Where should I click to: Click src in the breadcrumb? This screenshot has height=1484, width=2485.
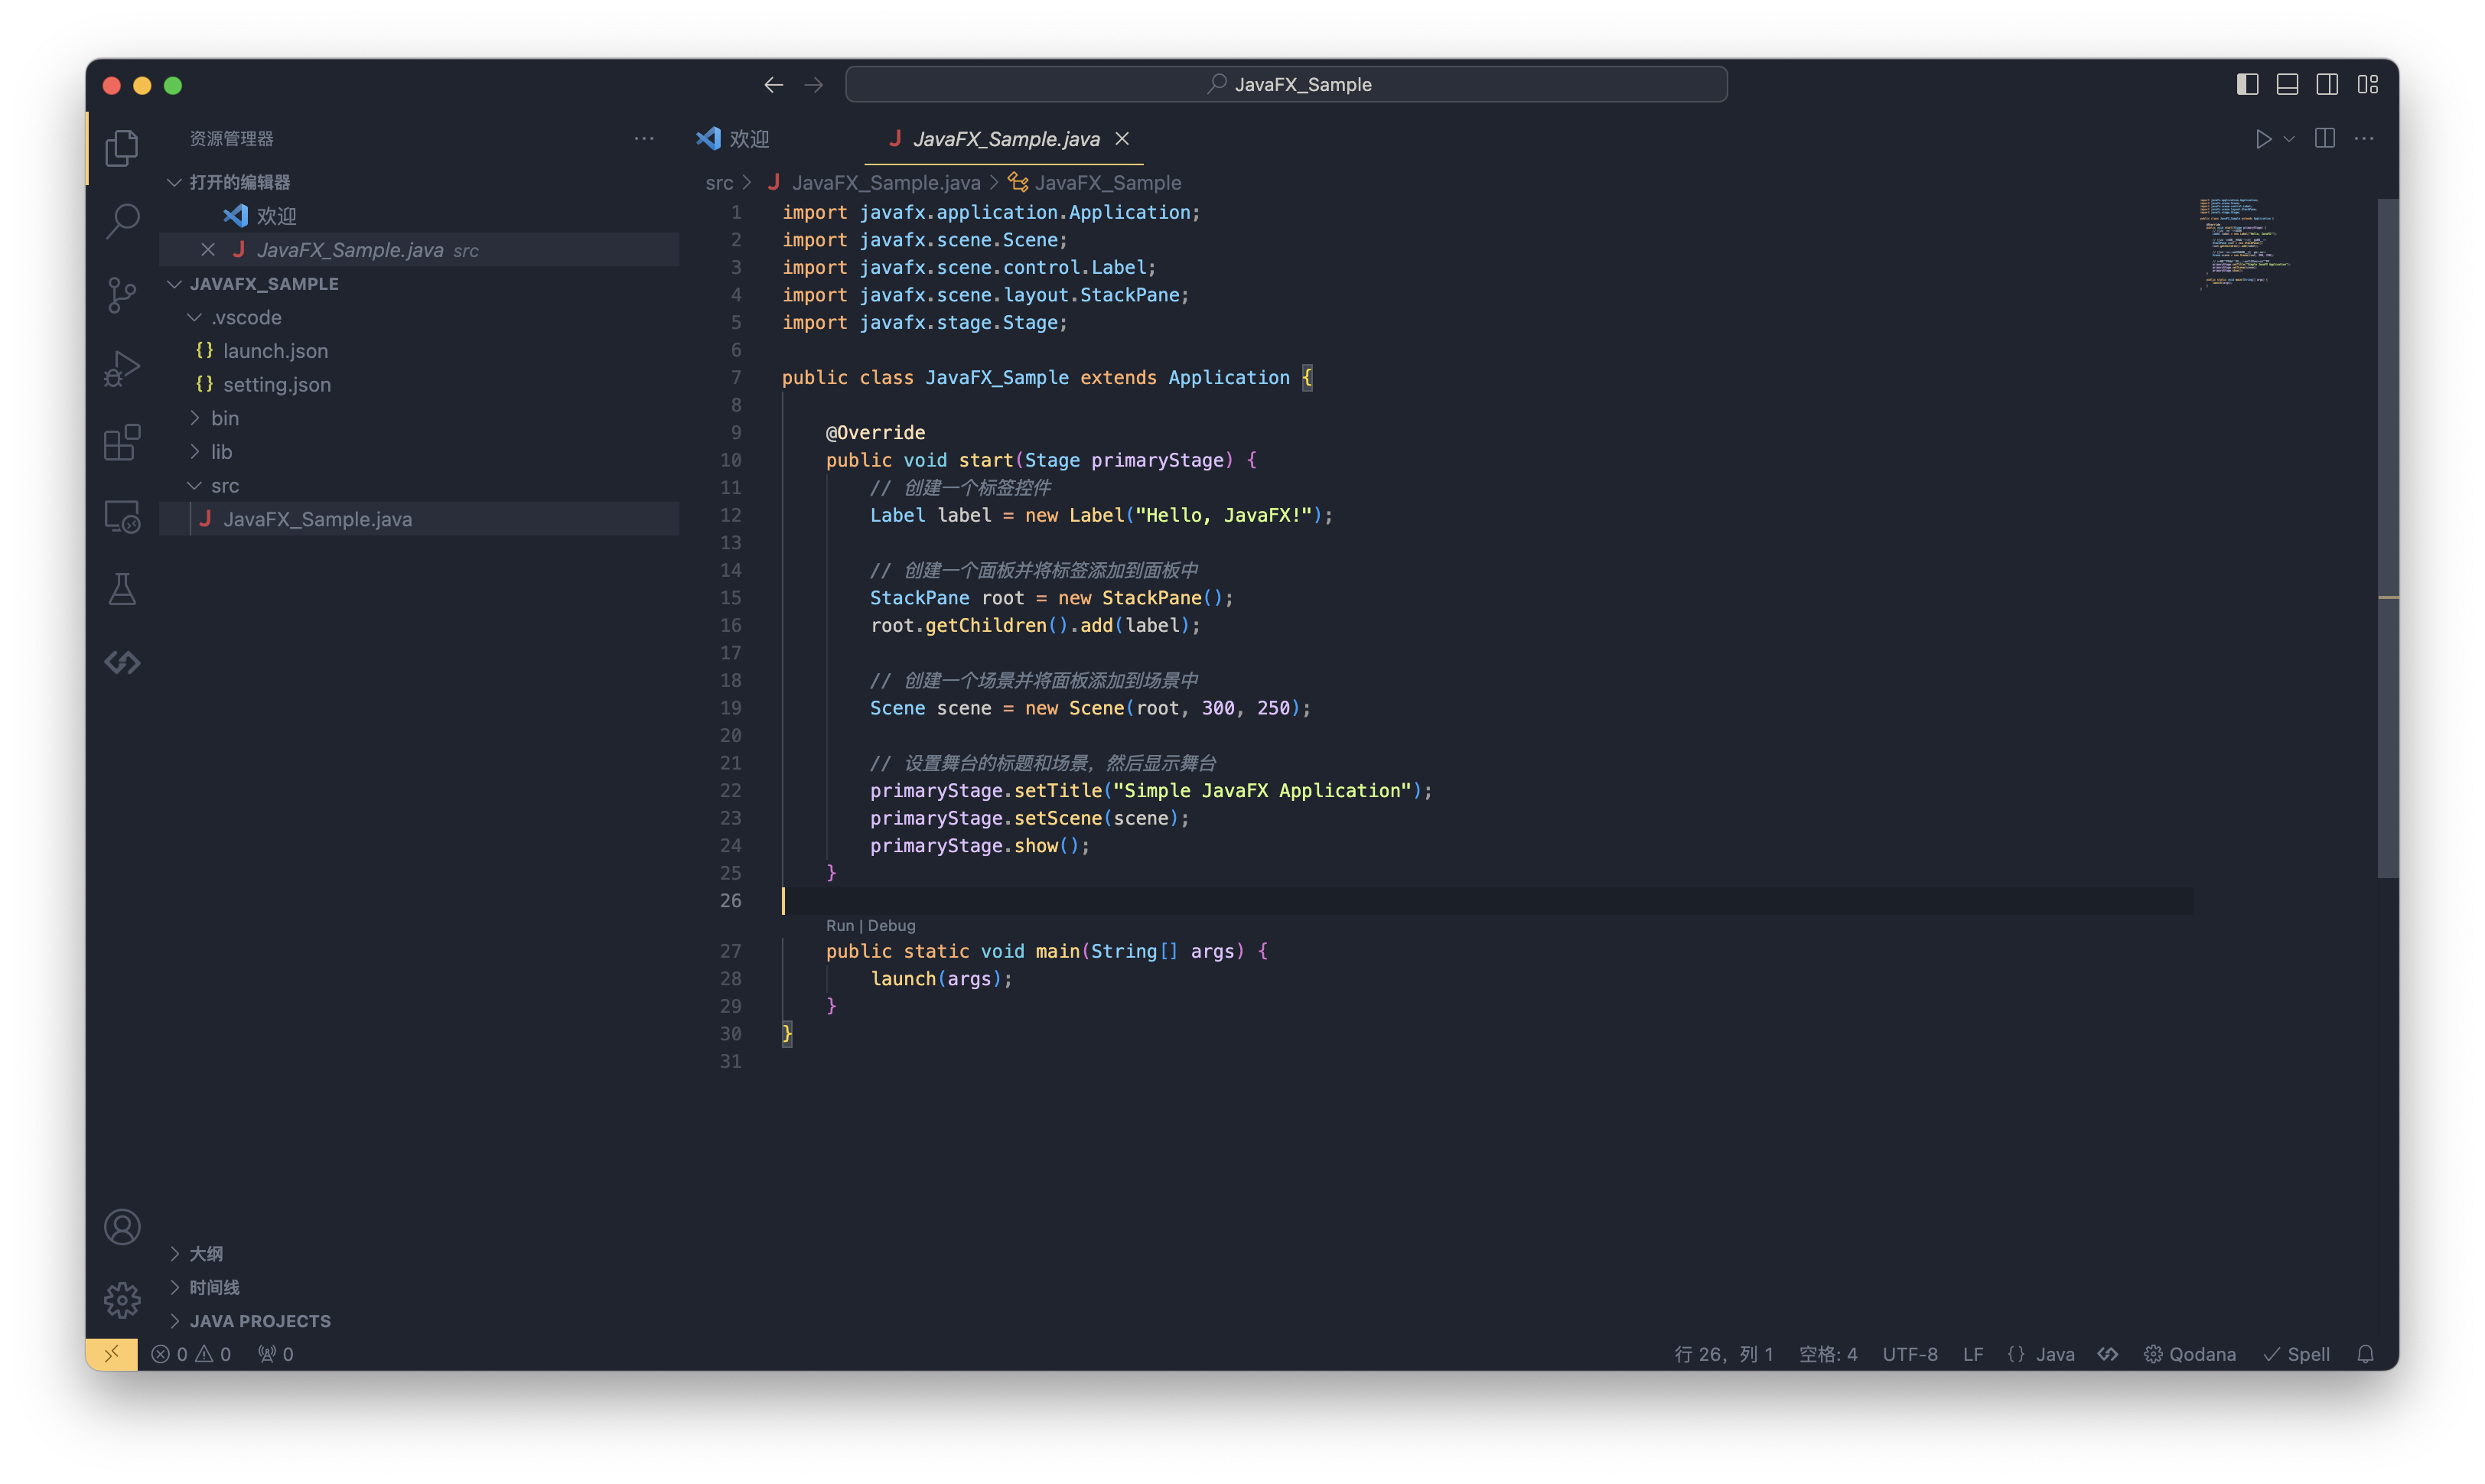pos(719,183)
